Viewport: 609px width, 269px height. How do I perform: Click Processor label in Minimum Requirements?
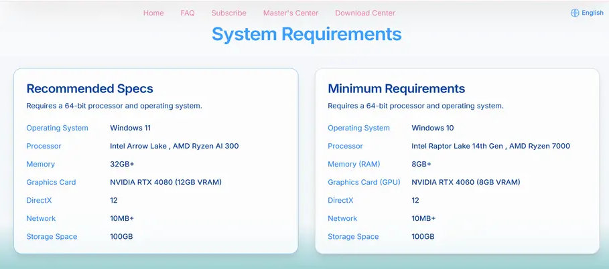(345, 146)
